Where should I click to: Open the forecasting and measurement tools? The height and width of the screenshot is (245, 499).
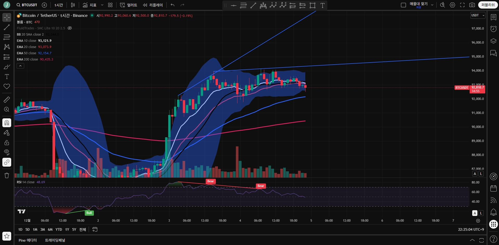[7, 57]
